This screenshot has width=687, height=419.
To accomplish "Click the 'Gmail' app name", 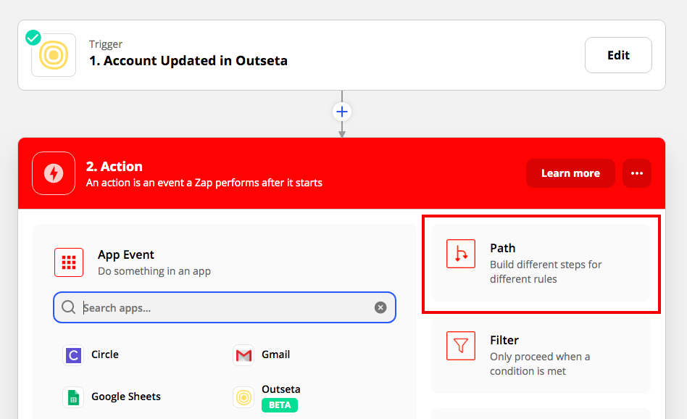I will pyautogui.click(x=275, y=354).
